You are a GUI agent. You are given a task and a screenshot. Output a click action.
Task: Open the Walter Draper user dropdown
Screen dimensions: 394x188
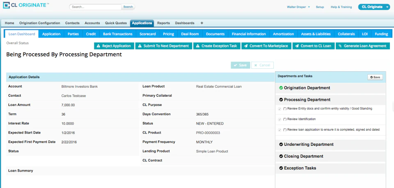point(298,7)
